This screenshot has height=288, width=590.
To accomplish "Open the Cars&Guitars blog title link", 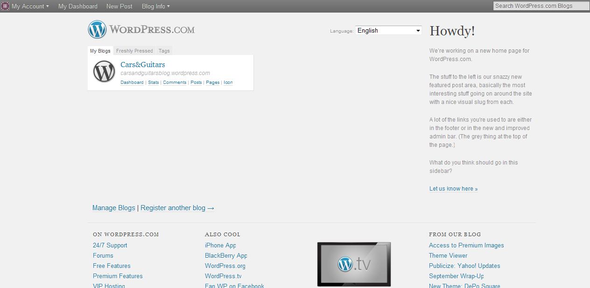I will [x=143, y=64].
